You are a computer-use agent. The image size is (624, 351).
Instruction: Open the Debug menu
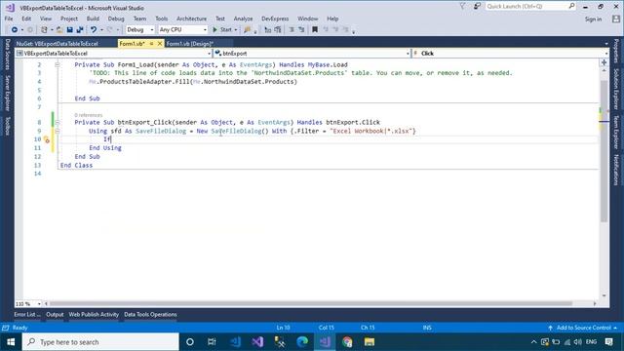click(x=116, y=19)
